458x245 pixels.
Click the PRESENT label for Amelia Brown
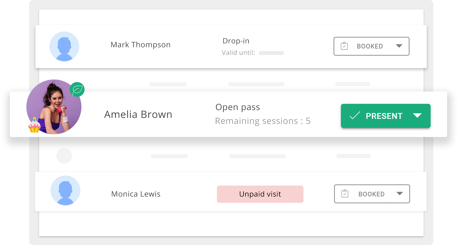coord(384,116)
